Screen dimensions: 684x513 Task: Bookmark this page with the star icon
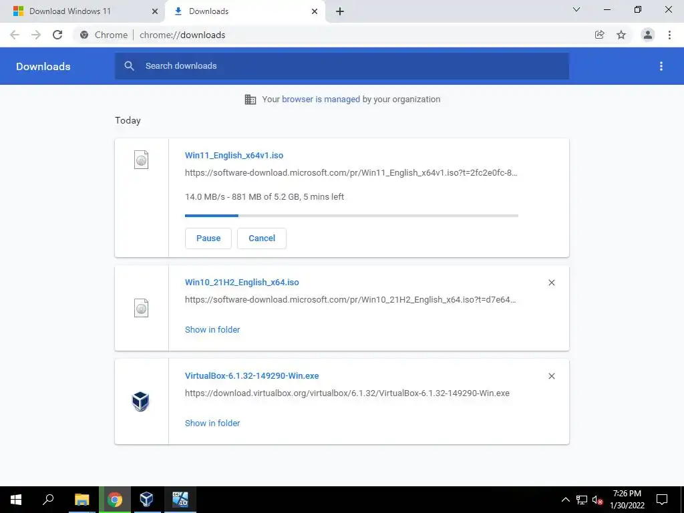click(x=621, y=35)
